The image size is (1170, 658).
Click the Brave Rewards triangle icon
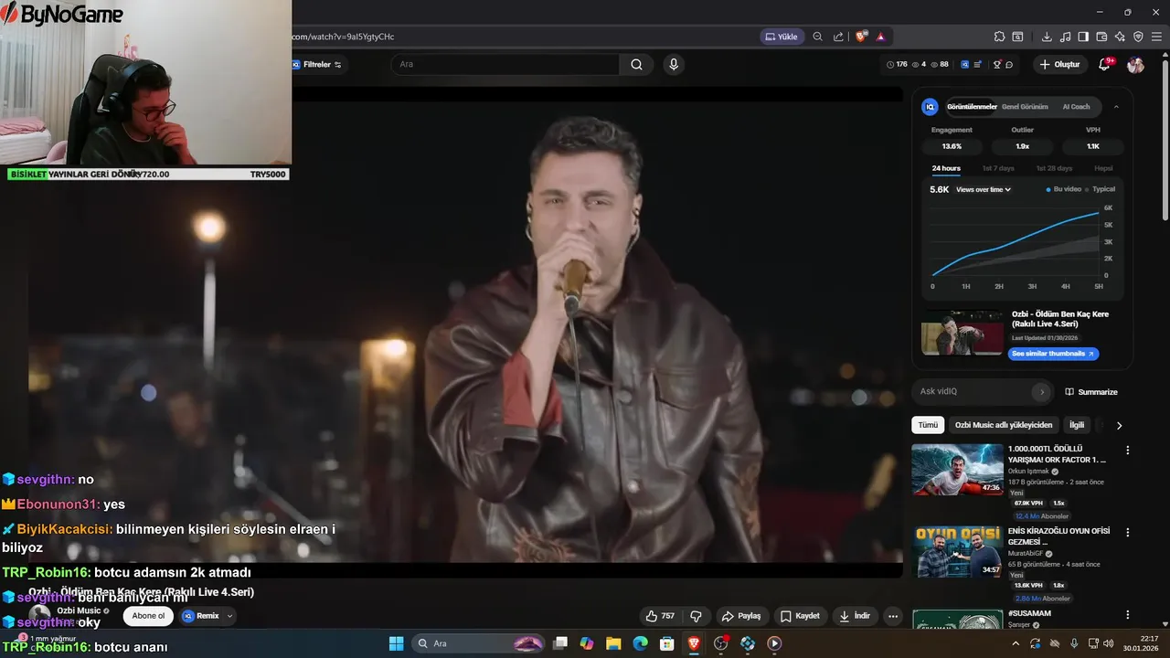click(880, 37)
